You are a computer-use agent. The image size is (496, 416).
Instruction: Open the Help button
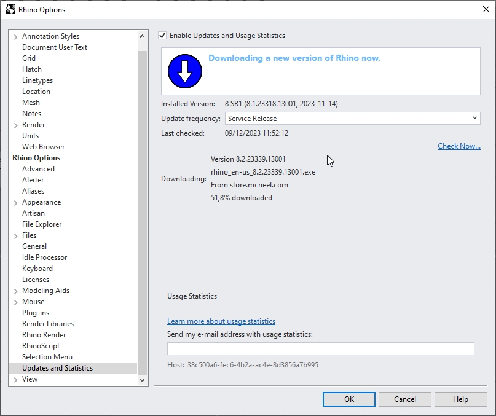(460, 399)
